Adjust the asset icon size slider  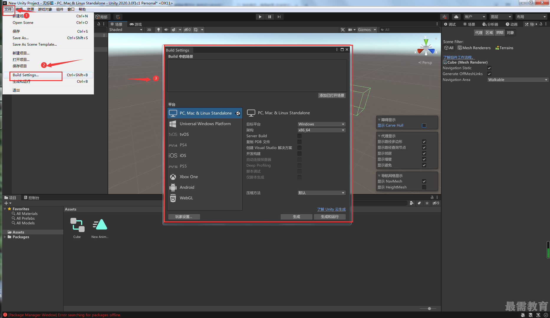coord(429,309)
